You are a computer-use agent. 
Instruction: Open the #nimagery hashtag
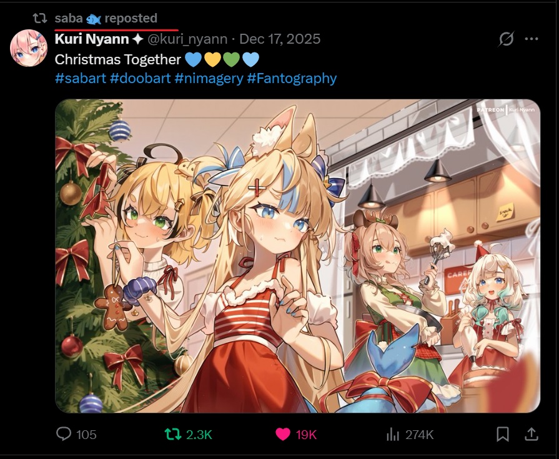(x=209, y=78)
